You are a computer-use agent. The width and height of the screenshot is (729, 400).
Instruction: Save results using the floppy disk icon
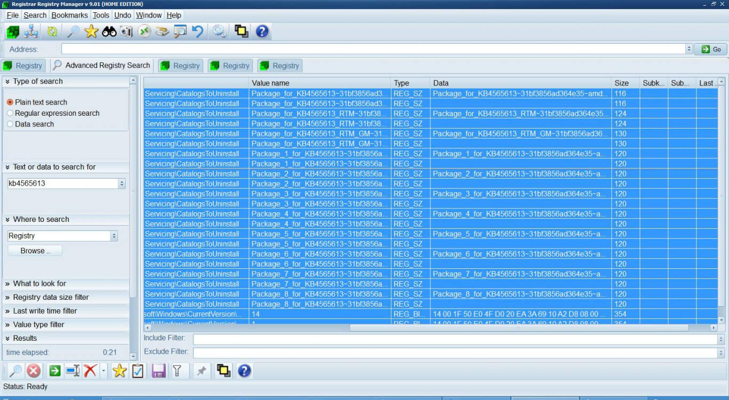click(x=158, y=371)
